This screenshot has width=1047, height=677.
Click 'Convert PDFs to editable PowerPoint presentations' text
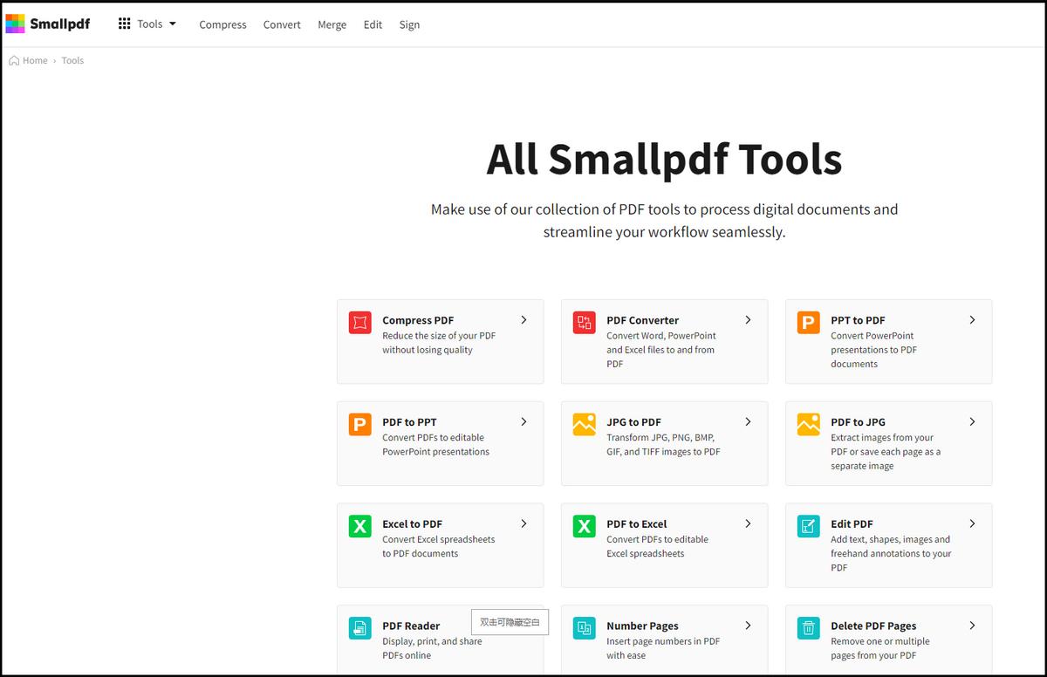(435, 445)
